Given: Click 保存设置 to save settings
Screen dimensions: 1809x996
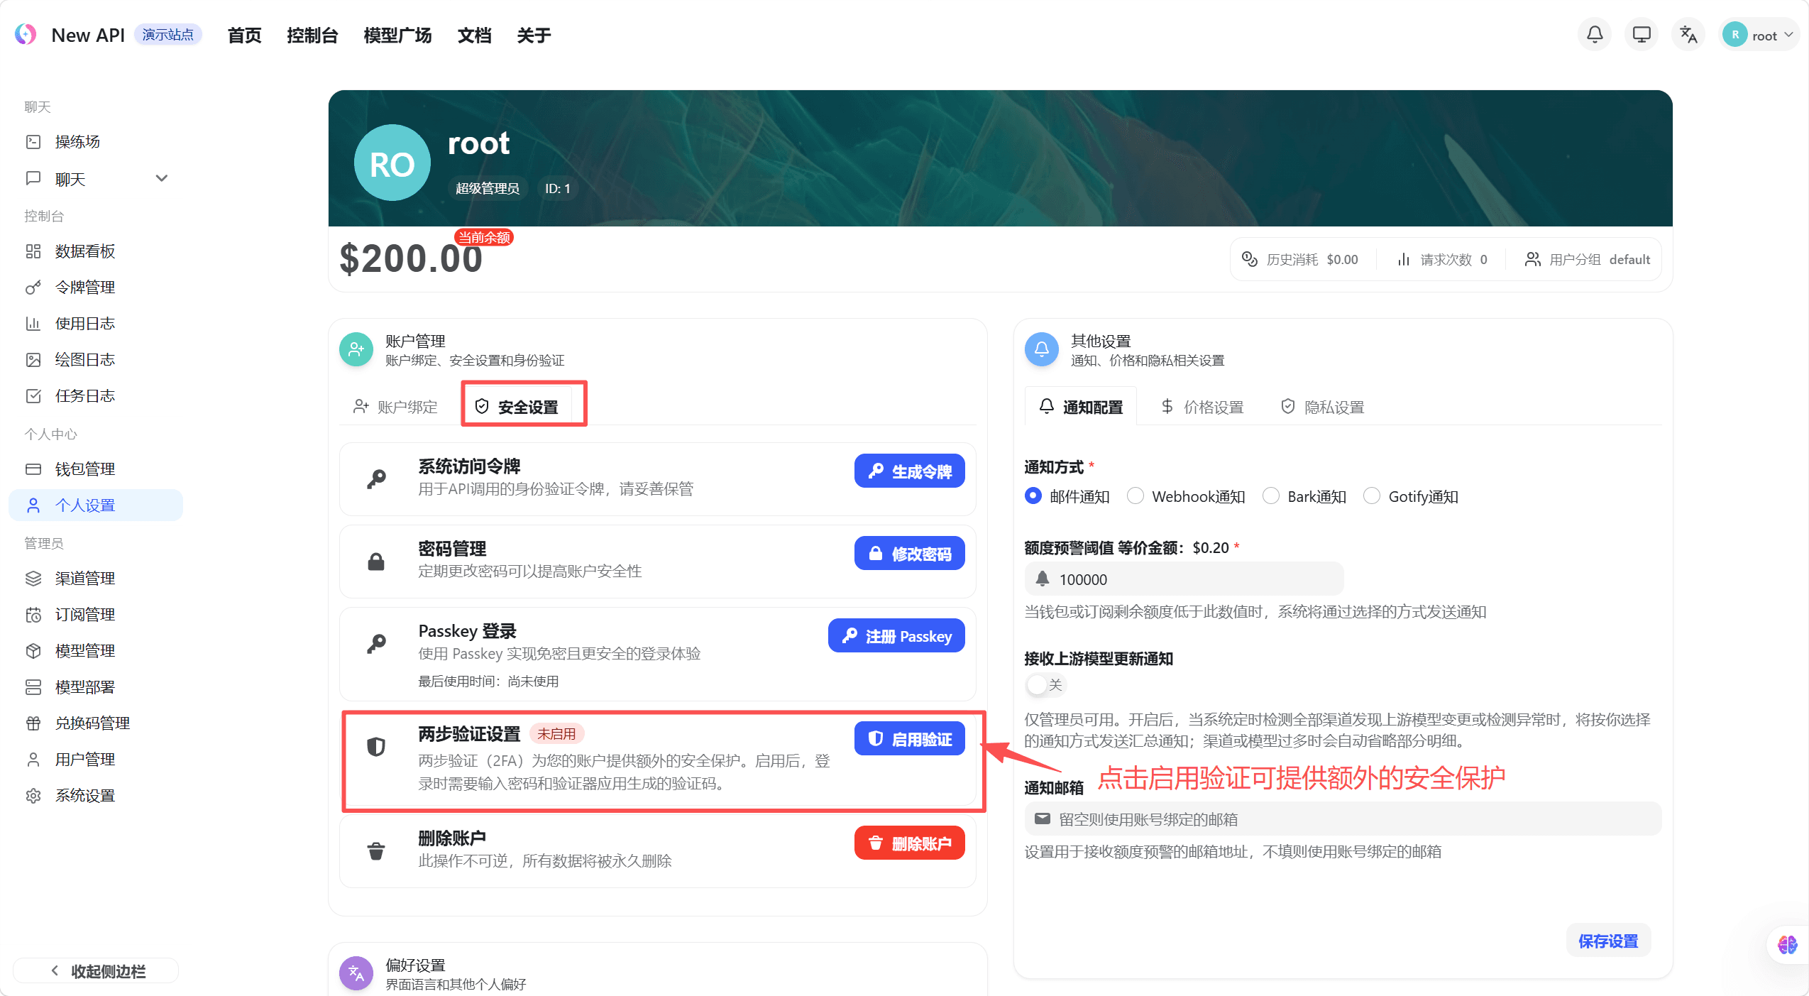Looking at the screenshot, I should point(1607,940).
